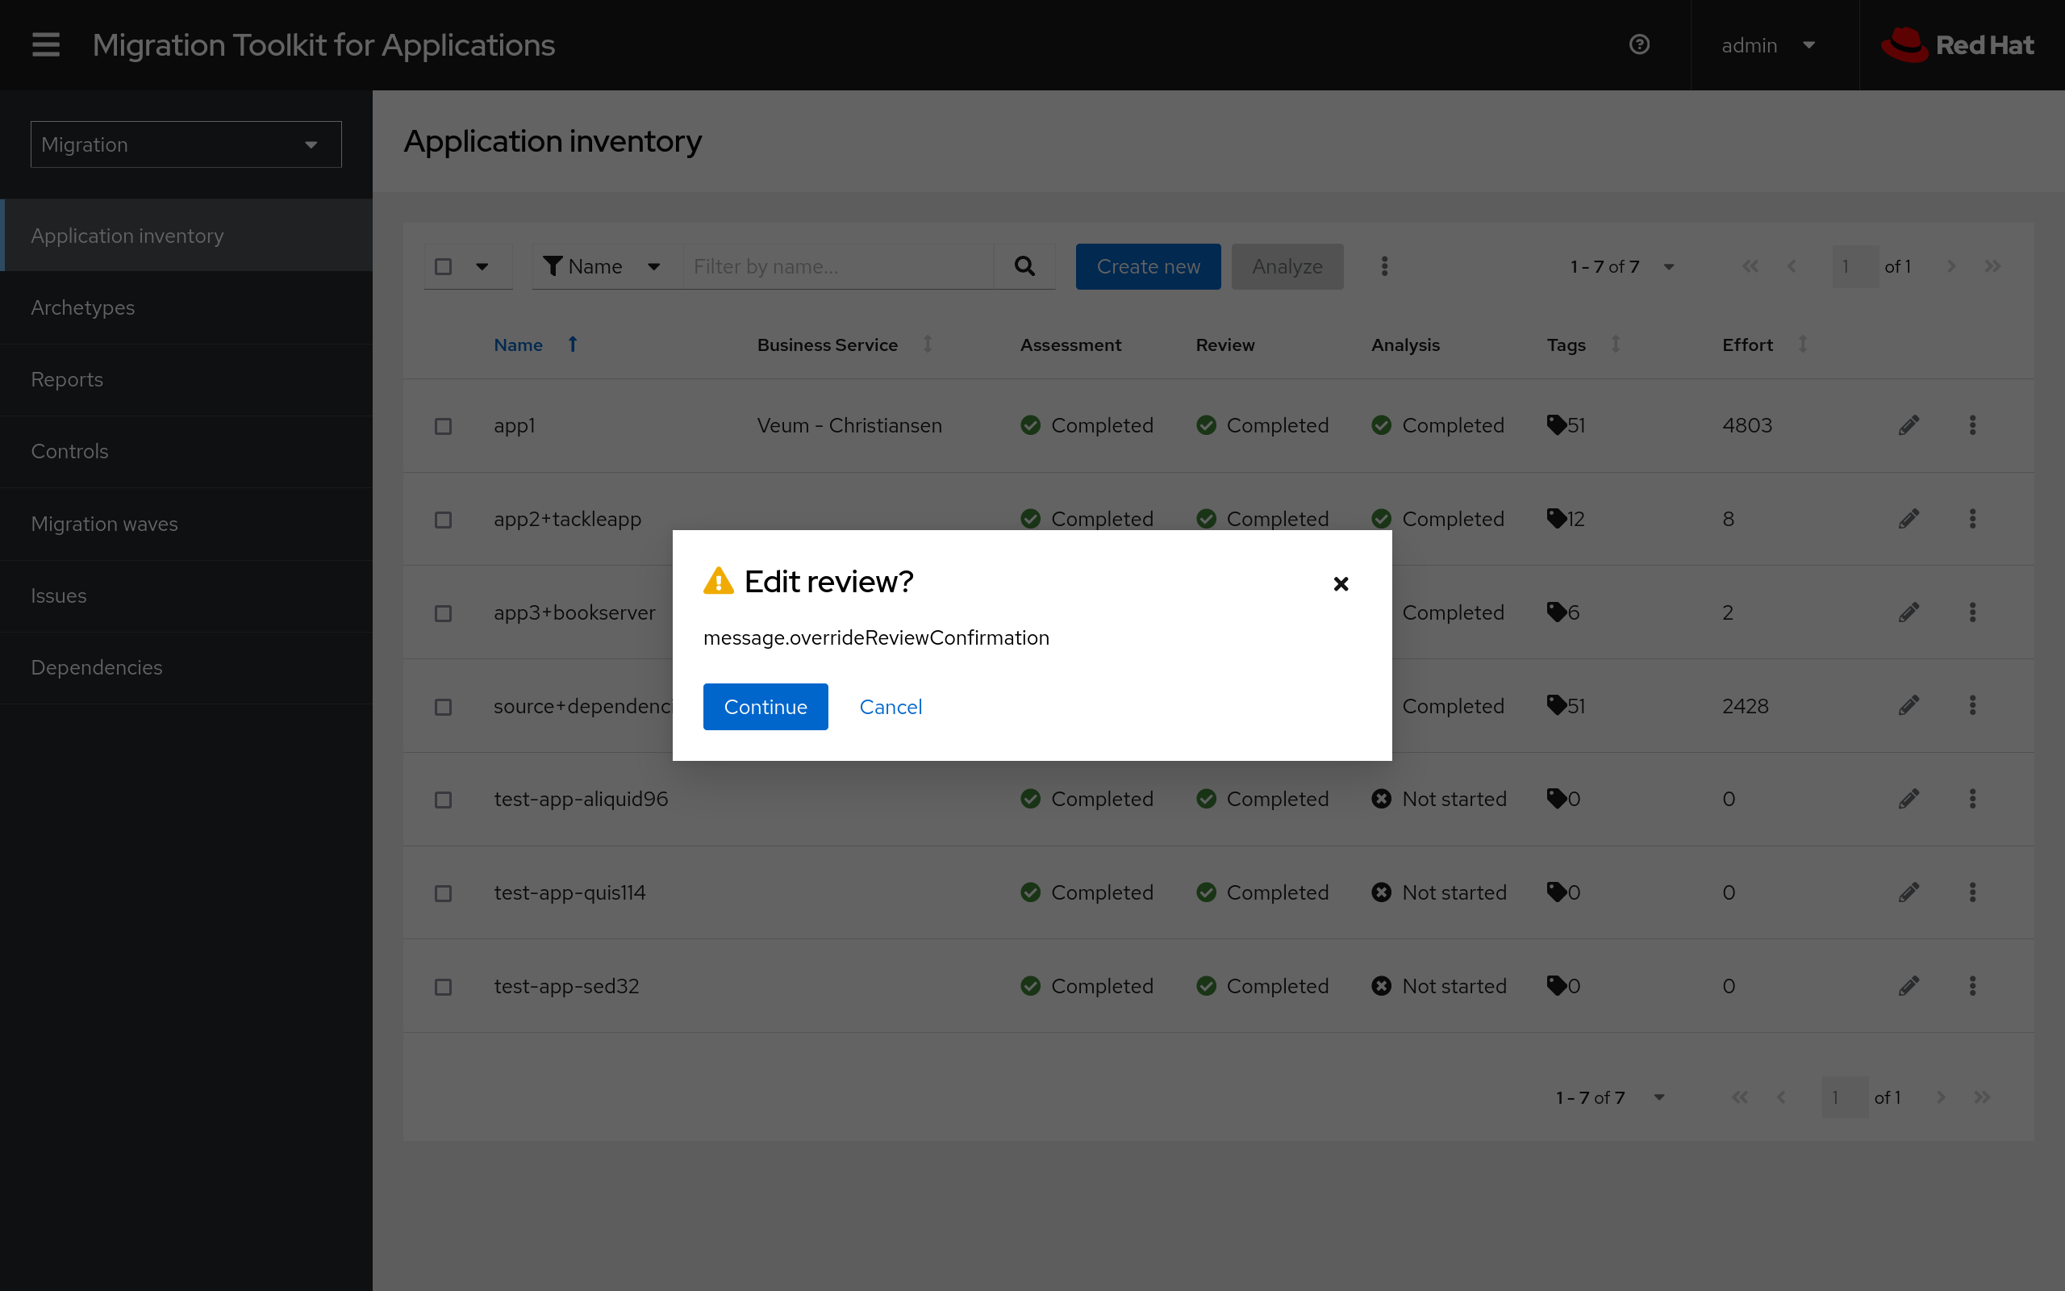Screen dimensions: 2065x1291
Task: Open the admin user dropdown
Action: tap(1767, 45)
